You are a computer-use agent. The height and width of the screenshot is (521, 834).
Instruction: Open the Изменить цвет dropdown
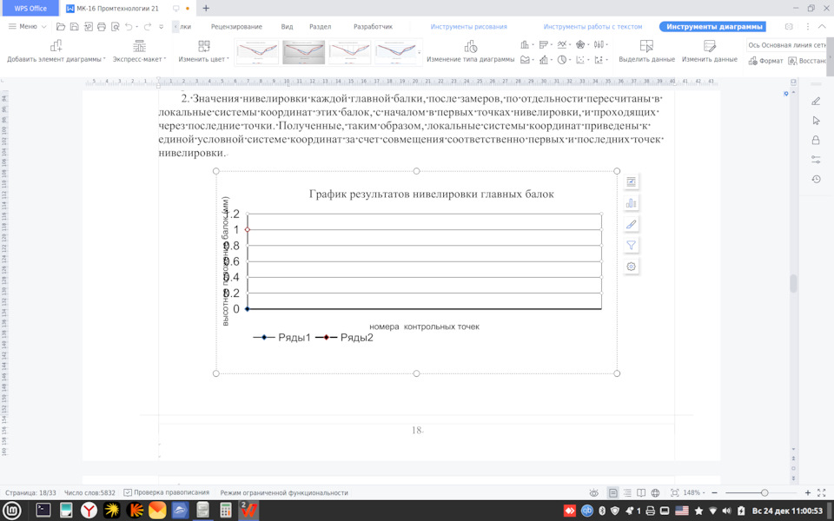tap(203, 51)
